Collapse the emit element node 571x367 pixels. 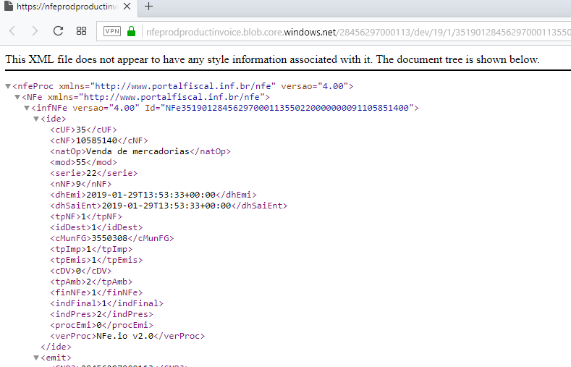pyautogui.click(x=36, y=358)
